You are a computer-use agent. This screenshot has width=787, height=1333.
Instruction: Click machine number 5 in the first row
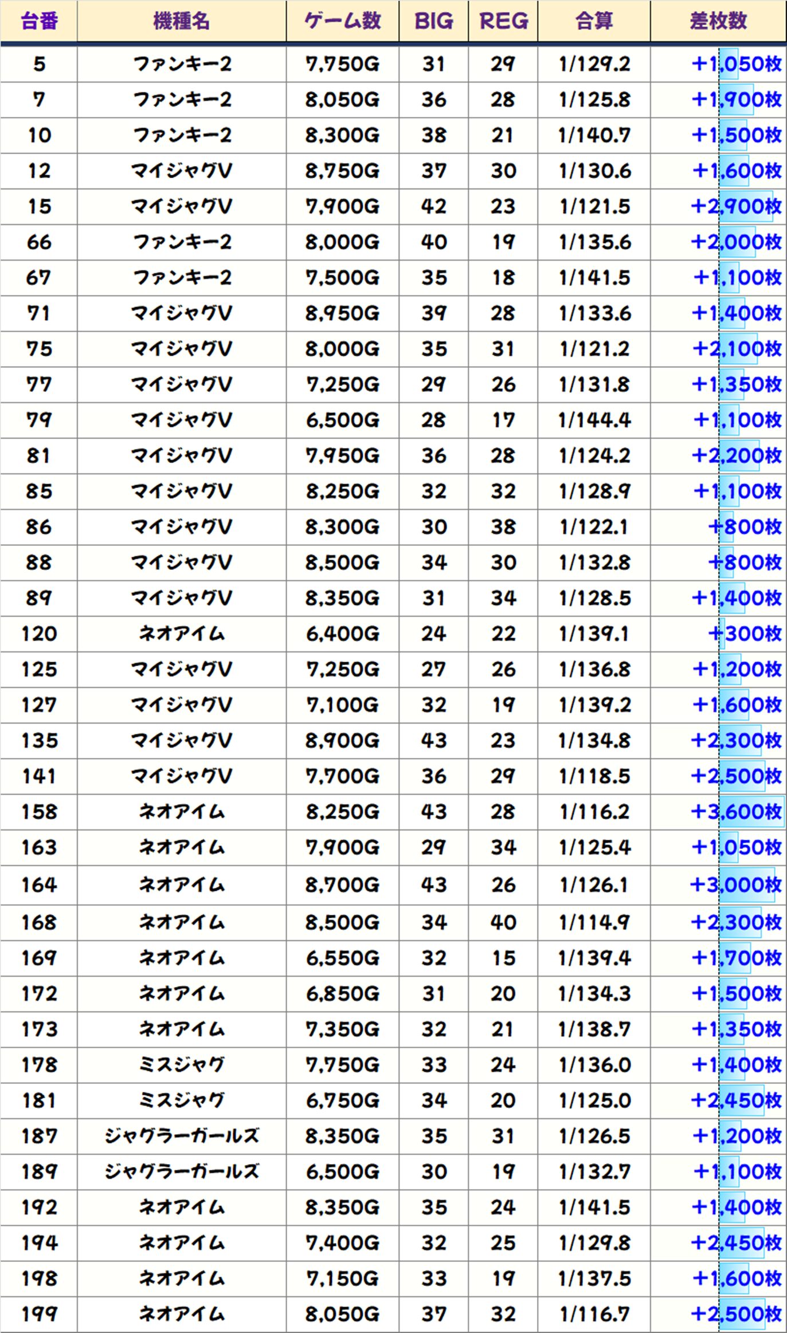39,64
